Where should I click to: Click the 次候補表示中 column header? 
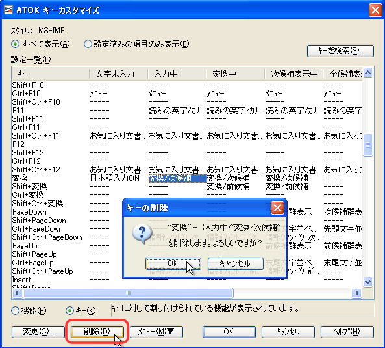click(293, 74)
